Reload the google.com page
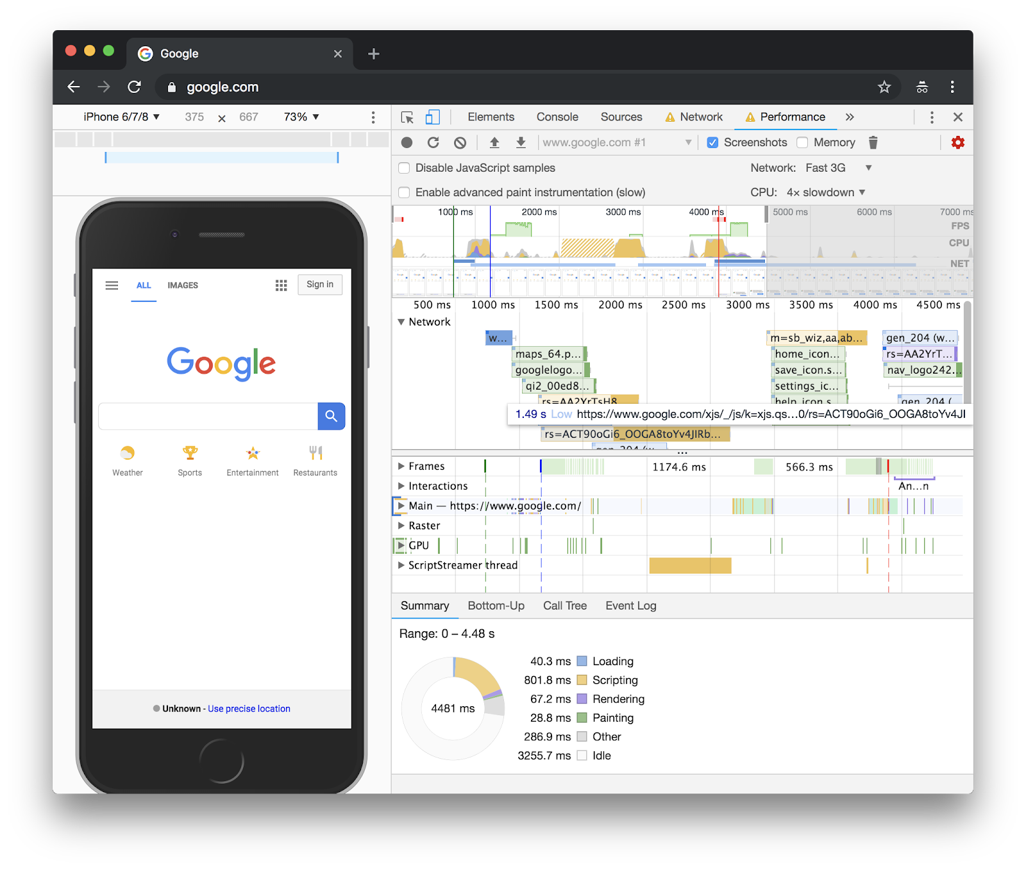Screen dimensions: 1026x869 click(134, 87)
